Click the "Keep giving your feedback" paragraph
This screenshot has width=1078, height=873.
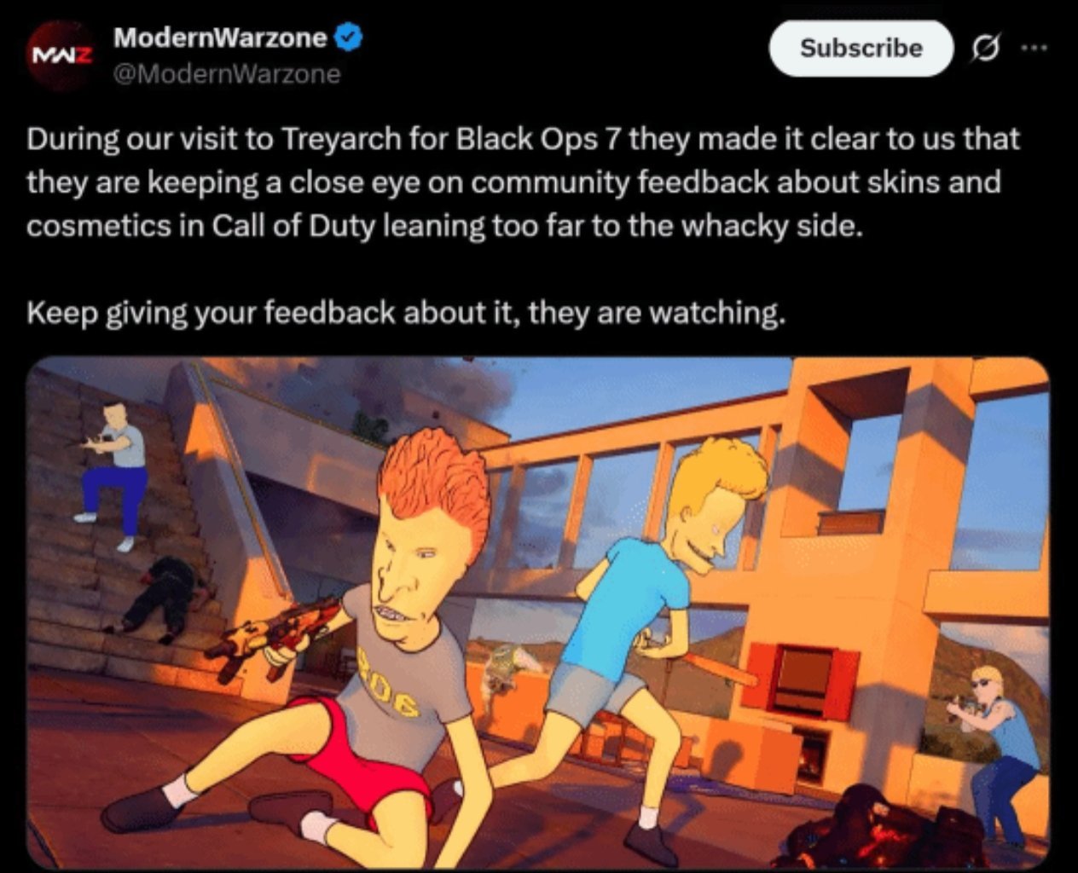pyautogui.click(x=405, y=313)
